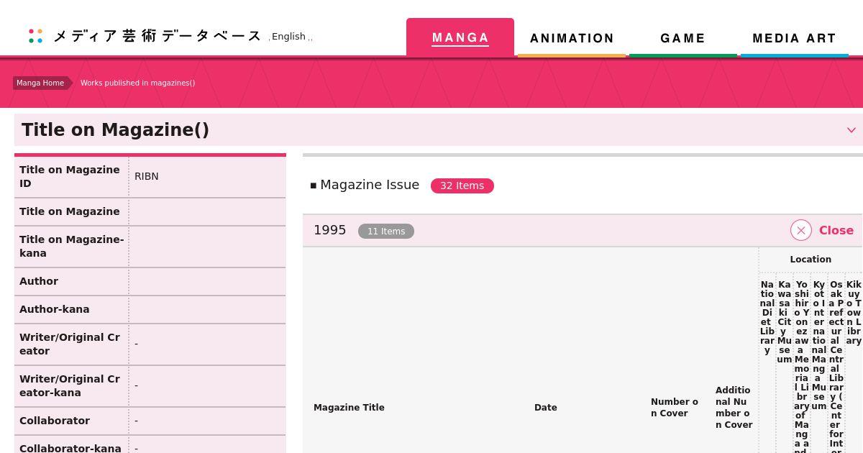Switch site language to English
The height and width of the screenshot is (453, 863).
coord(289,37)
